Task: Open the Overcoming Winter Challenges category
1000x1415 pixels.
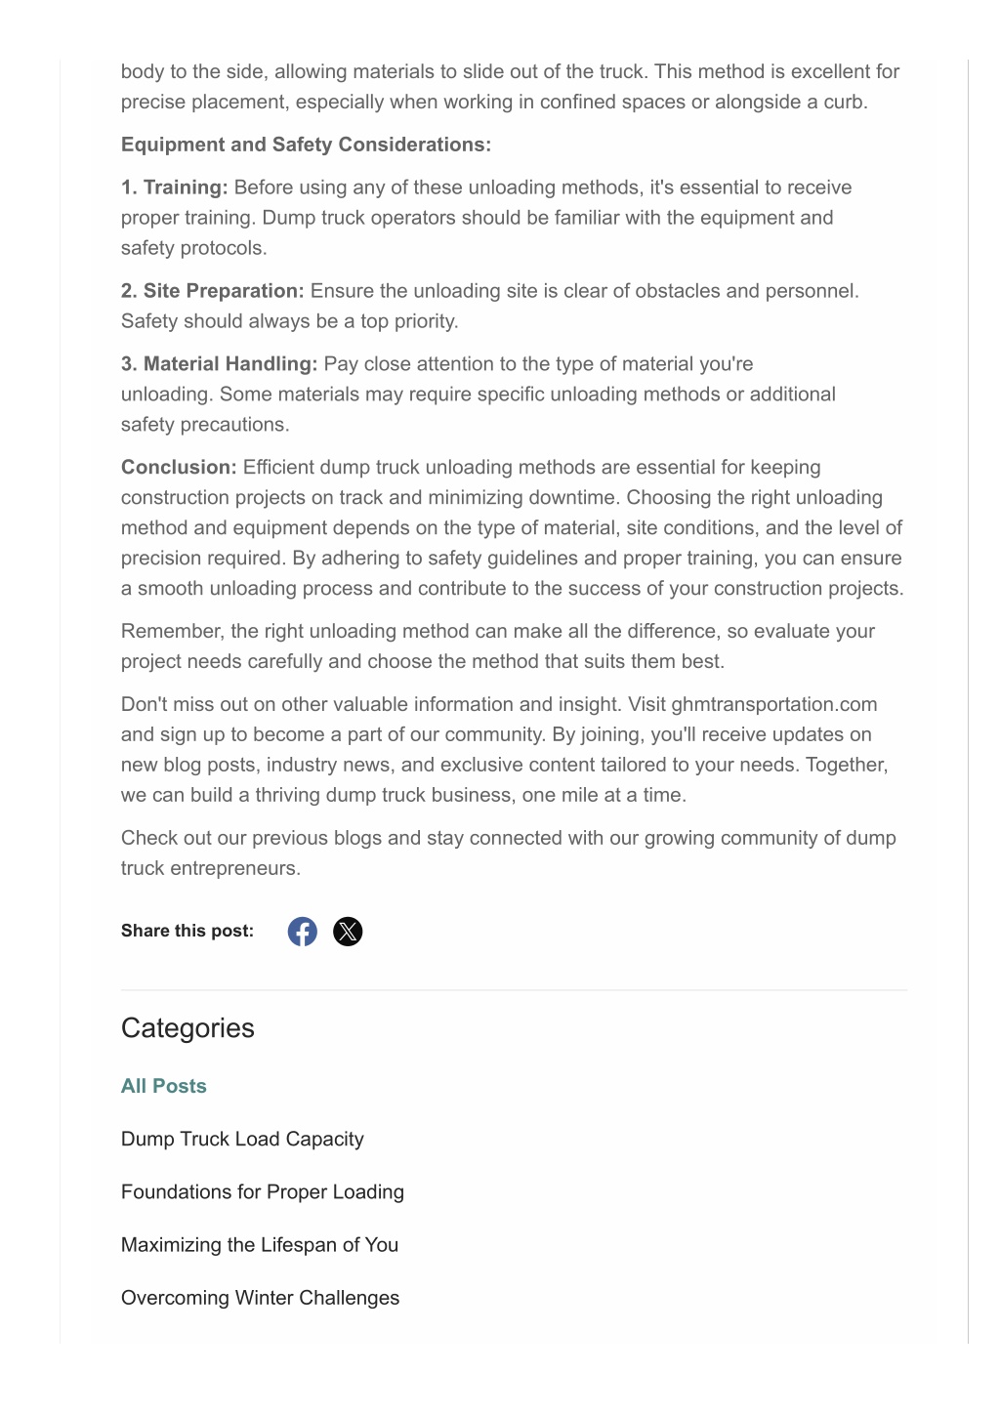Action: click(x=261, y=1298)
